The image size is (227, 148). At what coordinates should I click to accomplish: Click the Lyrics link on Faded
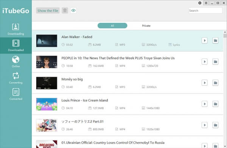coord(174,45)
